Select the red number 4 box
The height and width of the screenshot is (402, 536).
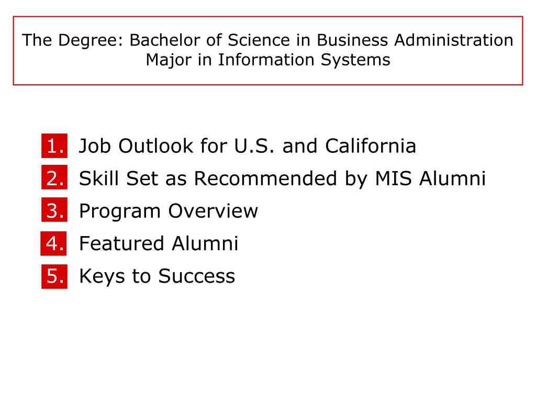54,243
